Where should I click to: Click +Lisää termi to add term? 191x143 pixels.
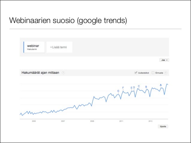pos(58,47)
